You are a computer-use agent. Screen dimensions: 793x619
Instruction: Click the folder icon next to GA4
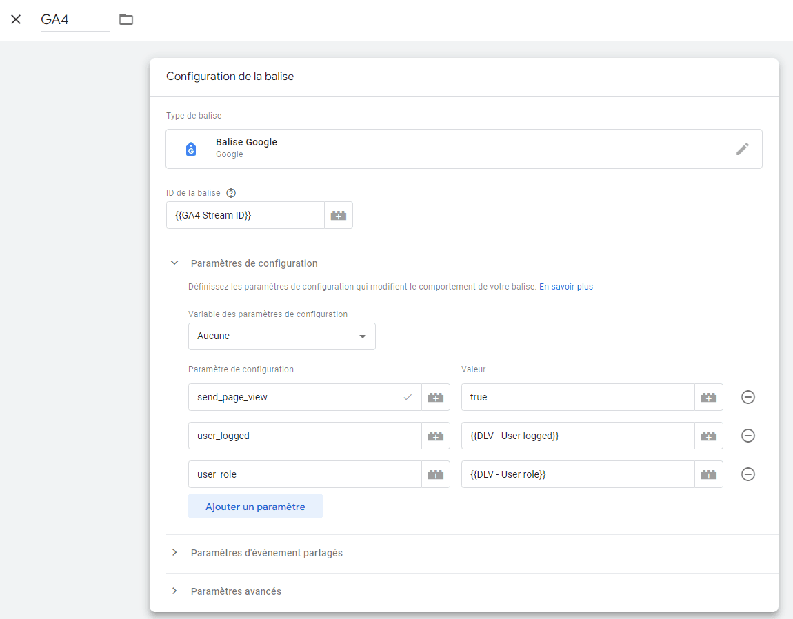(126, 19)
